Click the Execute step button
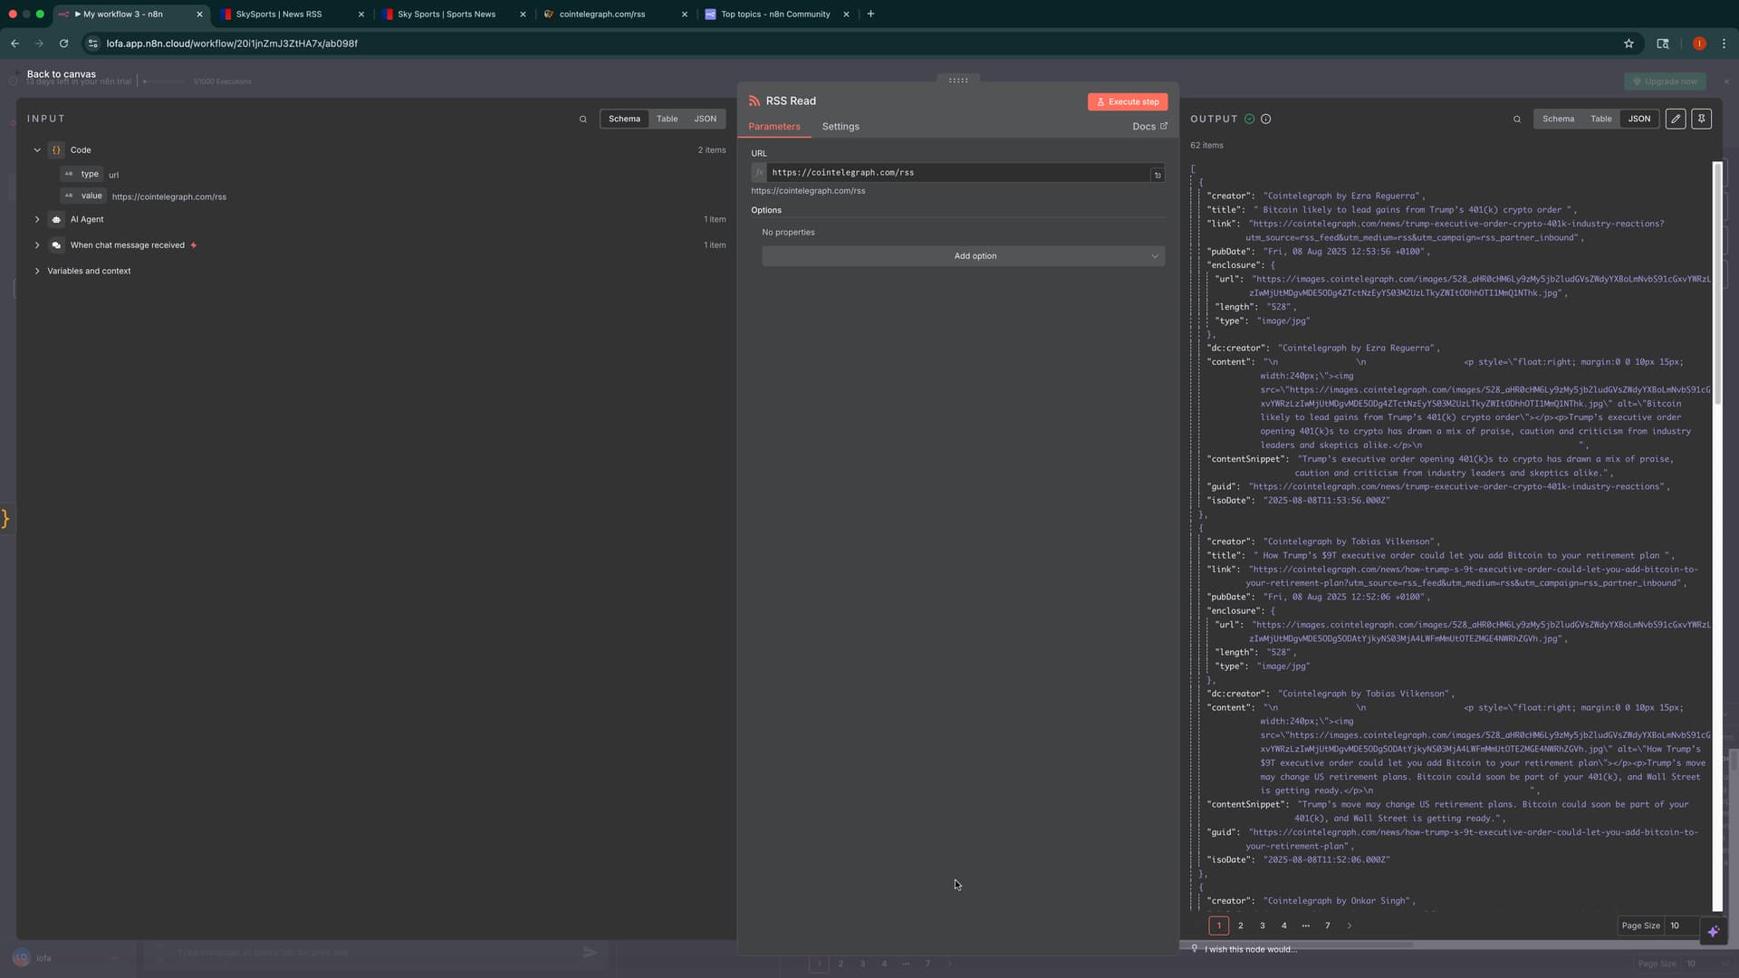The height and width of the screenshot is (978, 1739). (1127, 101)
